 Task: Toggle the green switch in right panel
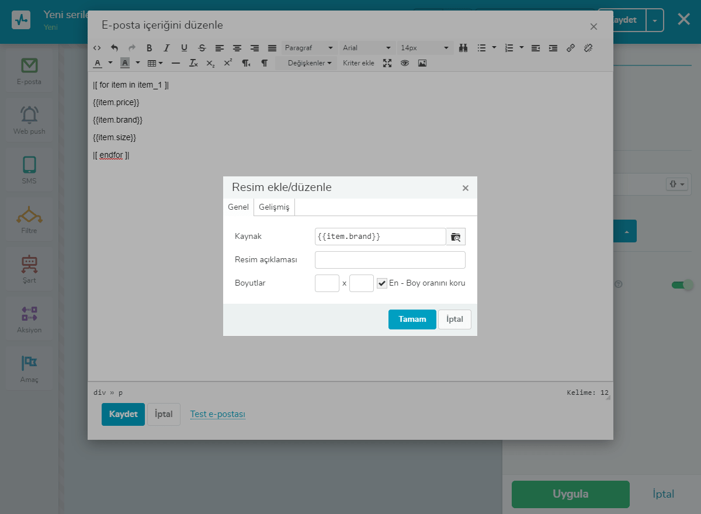point(682,284)
